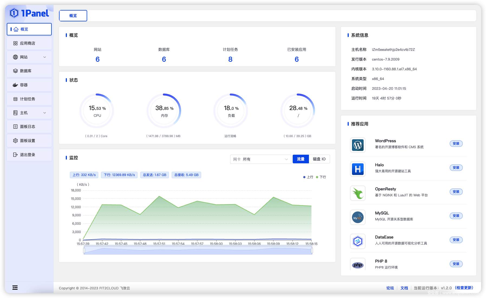
Task: Switch monitor to 流量 view
Action: coord(301,159)
